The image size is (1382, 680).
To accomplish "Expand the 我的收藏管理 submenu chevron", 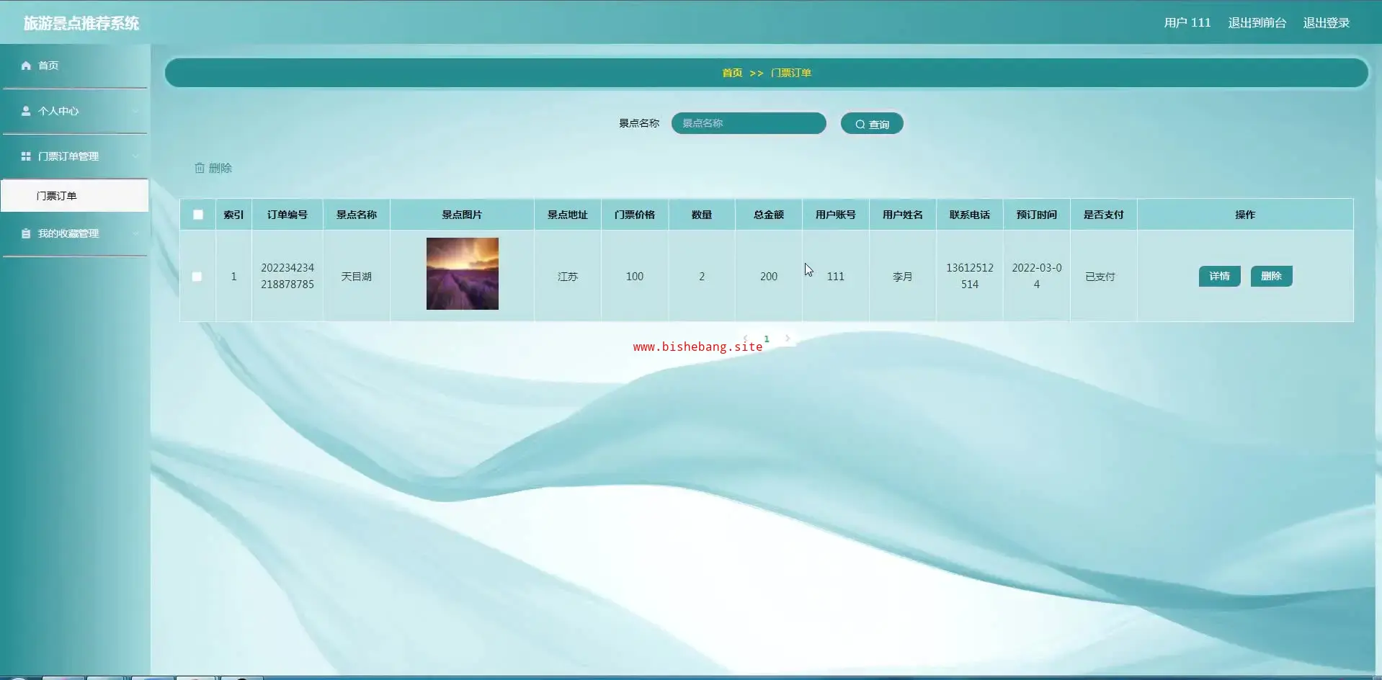I will pos(135,233).
